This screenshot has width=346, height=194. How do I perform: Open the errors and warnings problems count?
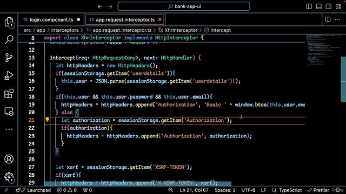[x=66, y=190]
